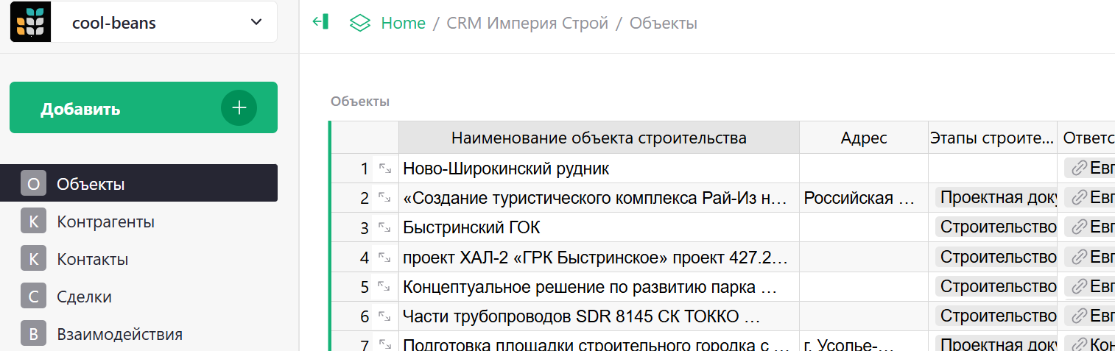Go to the Взаимодействия page
1115x351 pixels.
[x=119, y=335]
